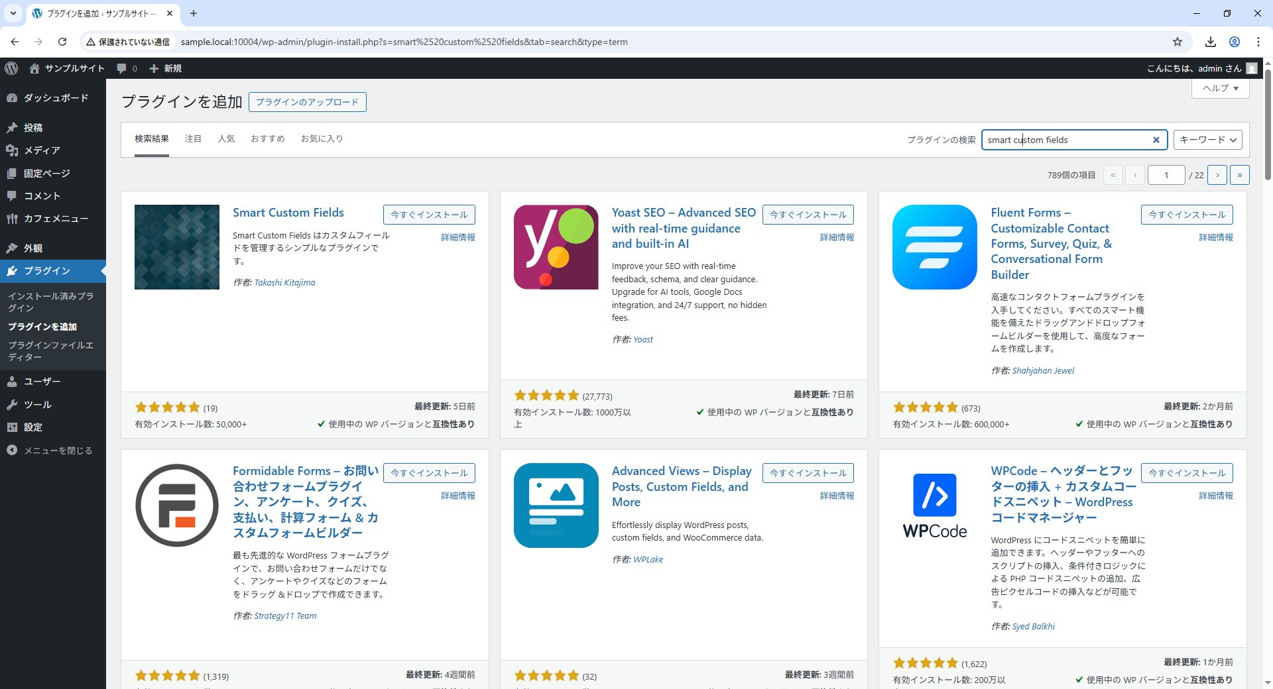The width and height of the screenshot is (1273, 689).
Task: Open 固定ページ in the sidebar
Action: pyautogui.click(x=53, y=174)
